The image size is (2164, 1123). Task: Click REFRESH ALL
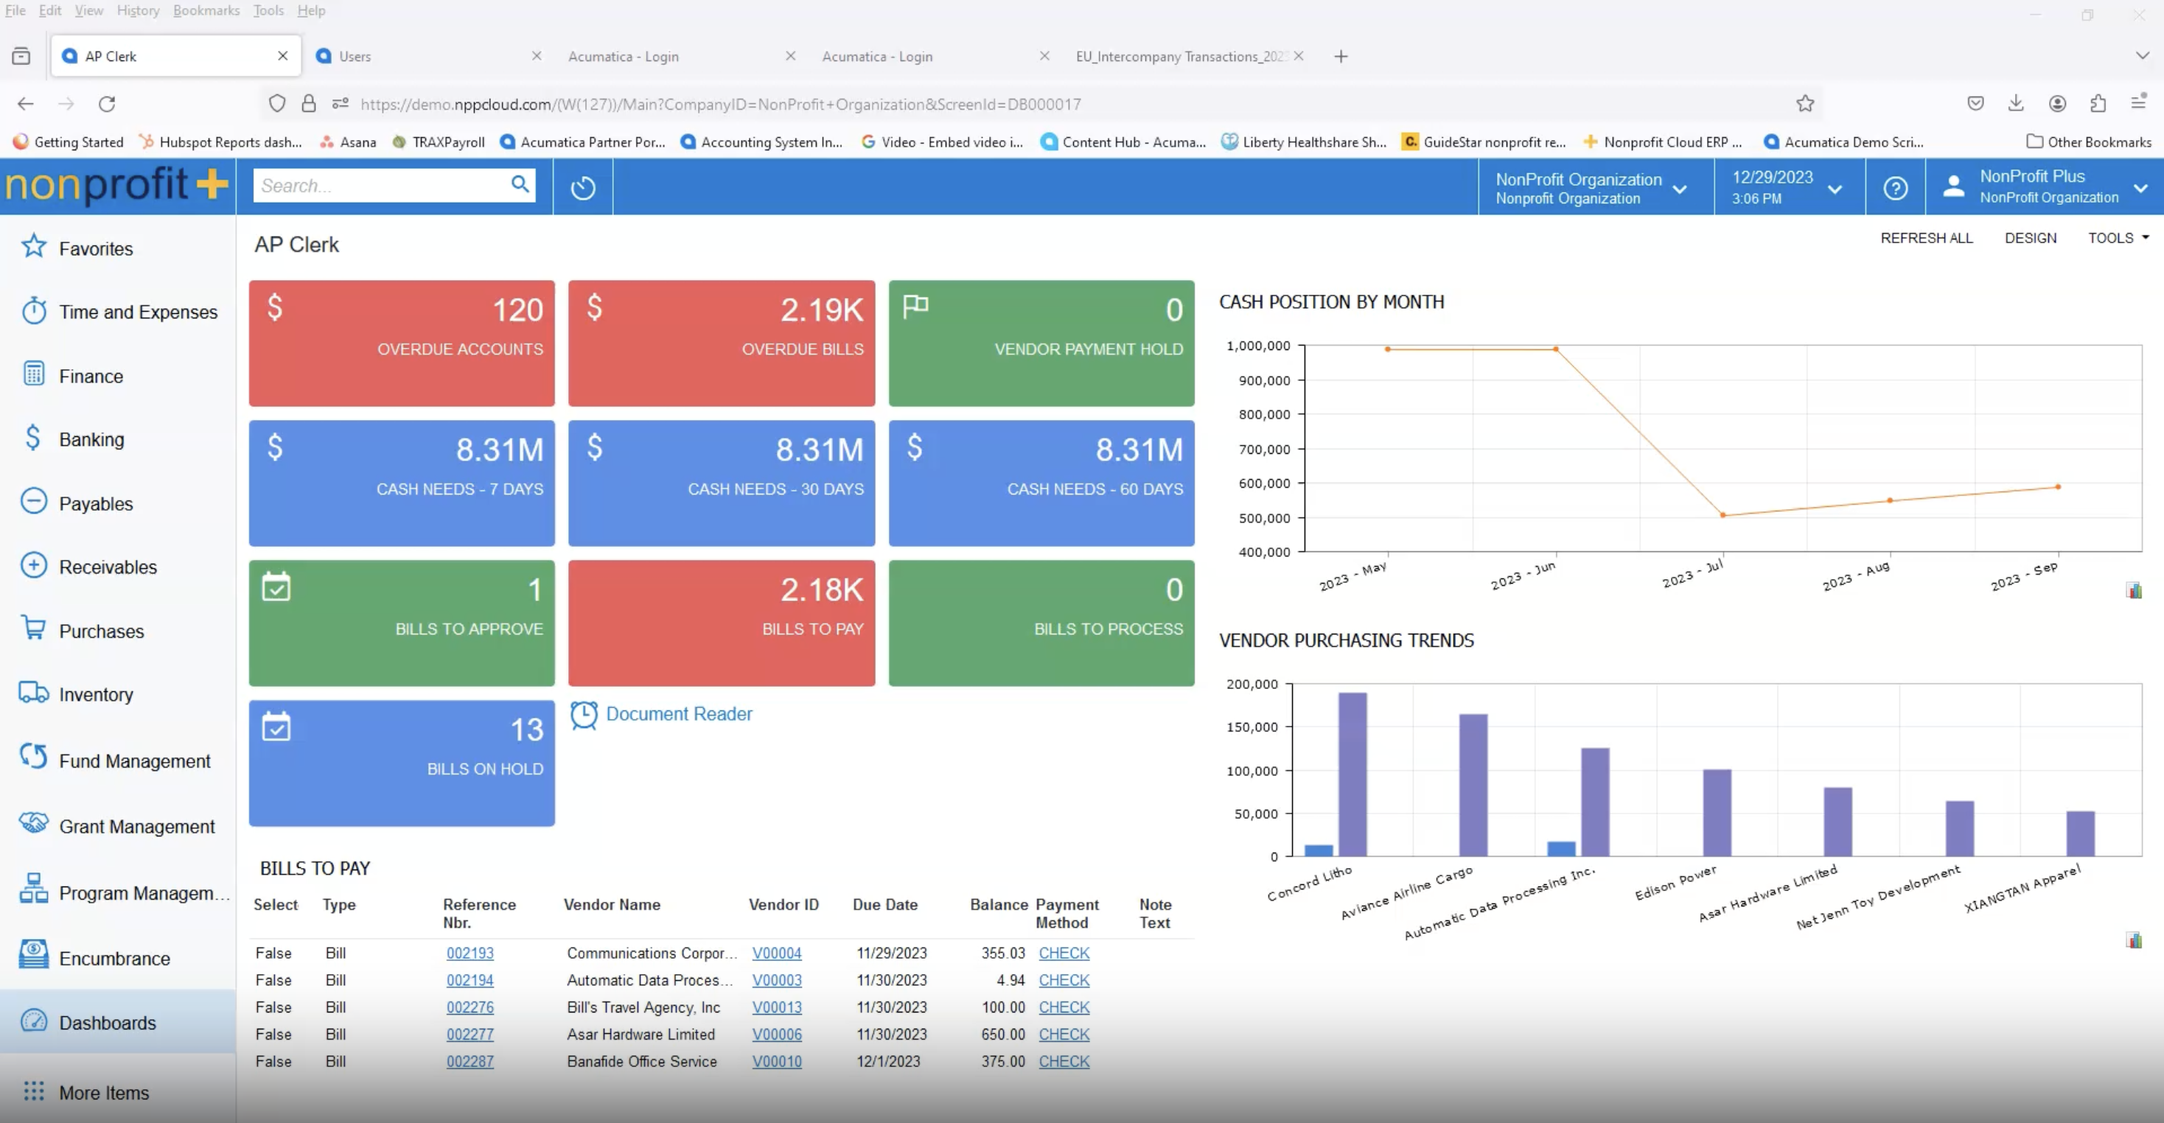1926,238
